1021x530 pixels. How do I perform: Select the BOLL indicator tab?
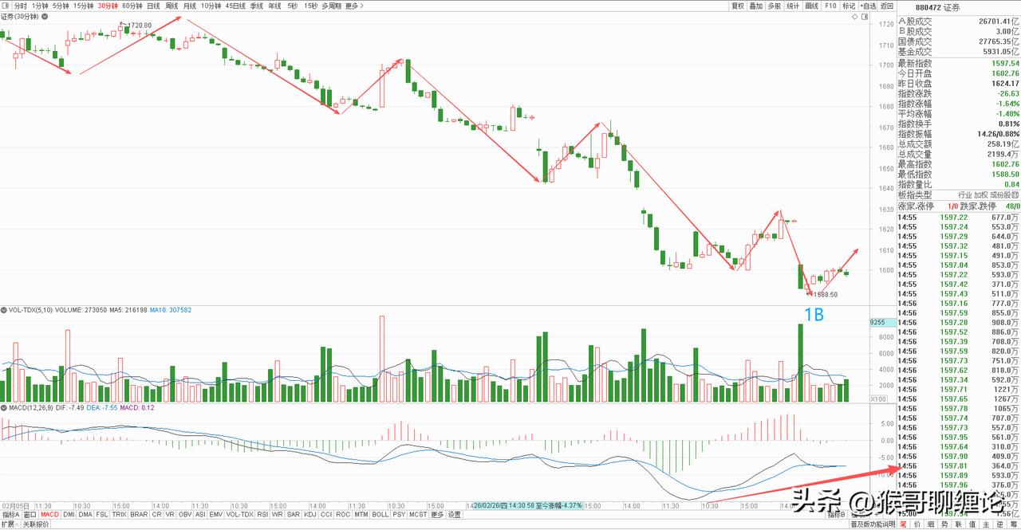pos(380,514)
